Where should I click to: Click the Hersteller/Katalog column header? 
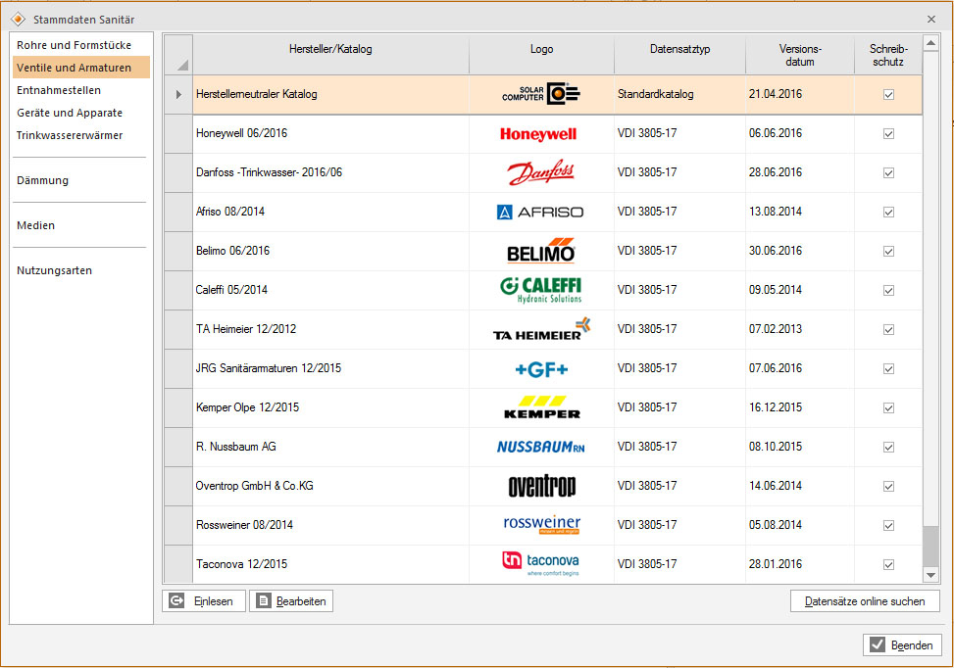click(330, 55)
